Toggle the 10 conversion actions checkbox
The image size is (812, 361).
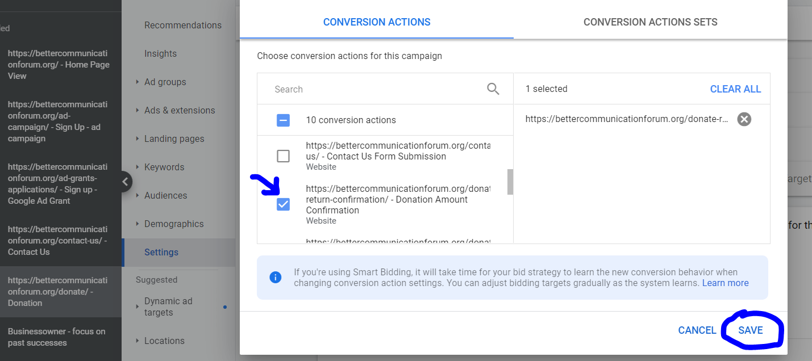[x=283, y=120]
